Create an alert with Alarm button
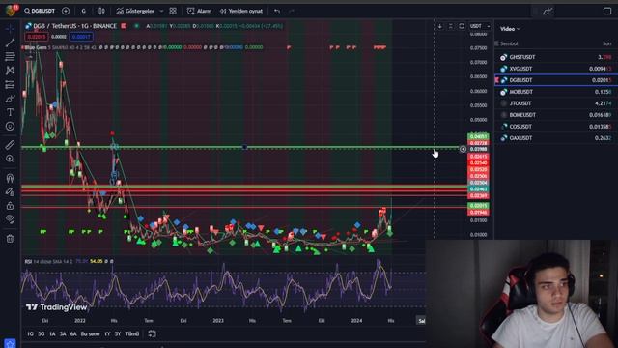Screen dimensions: 618x348 click(x=200, y=11)
